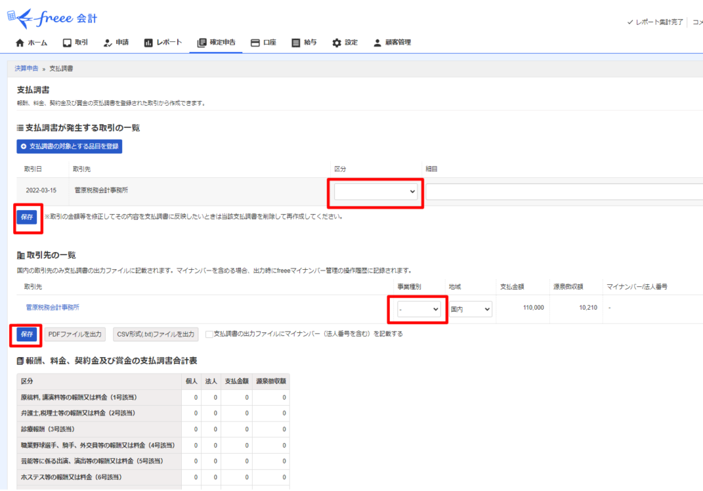Click 決算申告 breadcrumb link
This screenshot has width=703, height=491.
(x=27, y=69)
